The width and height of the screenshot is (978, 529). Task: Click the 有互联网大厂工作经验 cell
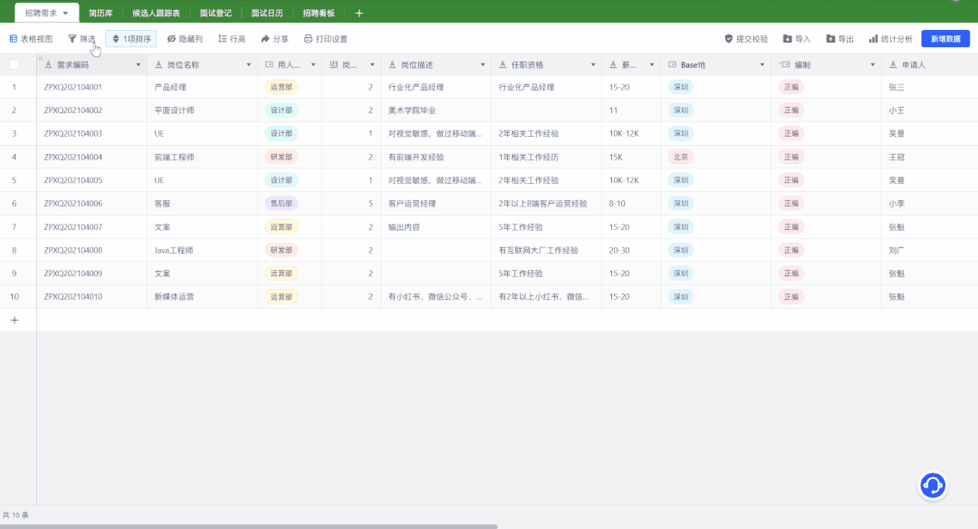(546, 250)
